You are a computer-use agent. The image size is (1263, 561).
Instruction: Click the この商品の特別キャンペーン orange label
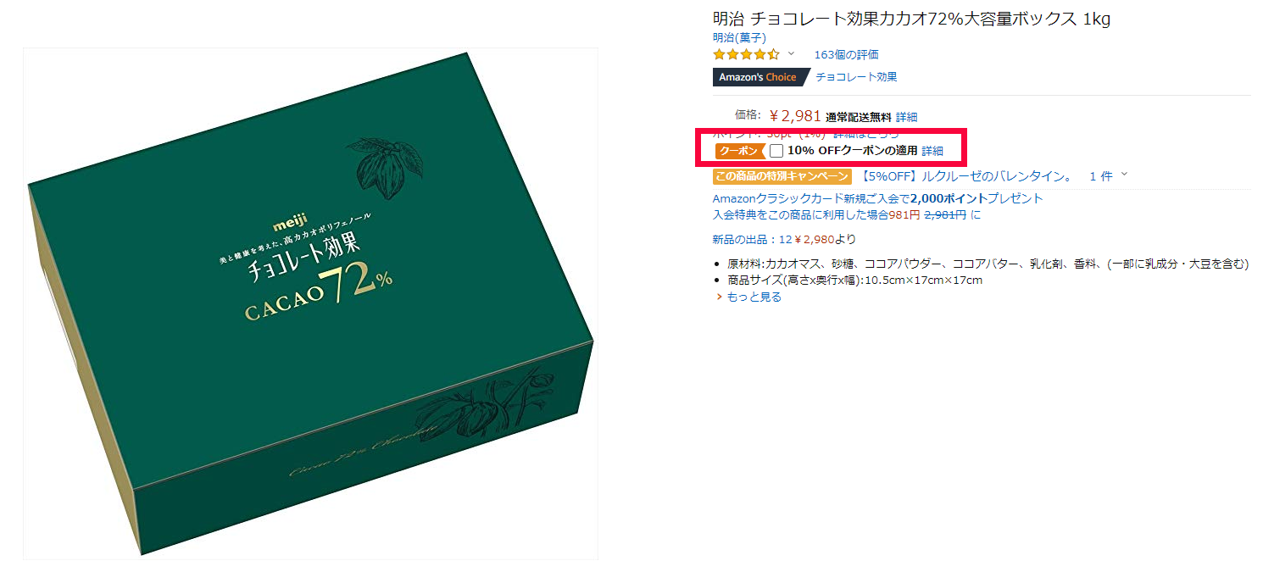tap(782, 176)
